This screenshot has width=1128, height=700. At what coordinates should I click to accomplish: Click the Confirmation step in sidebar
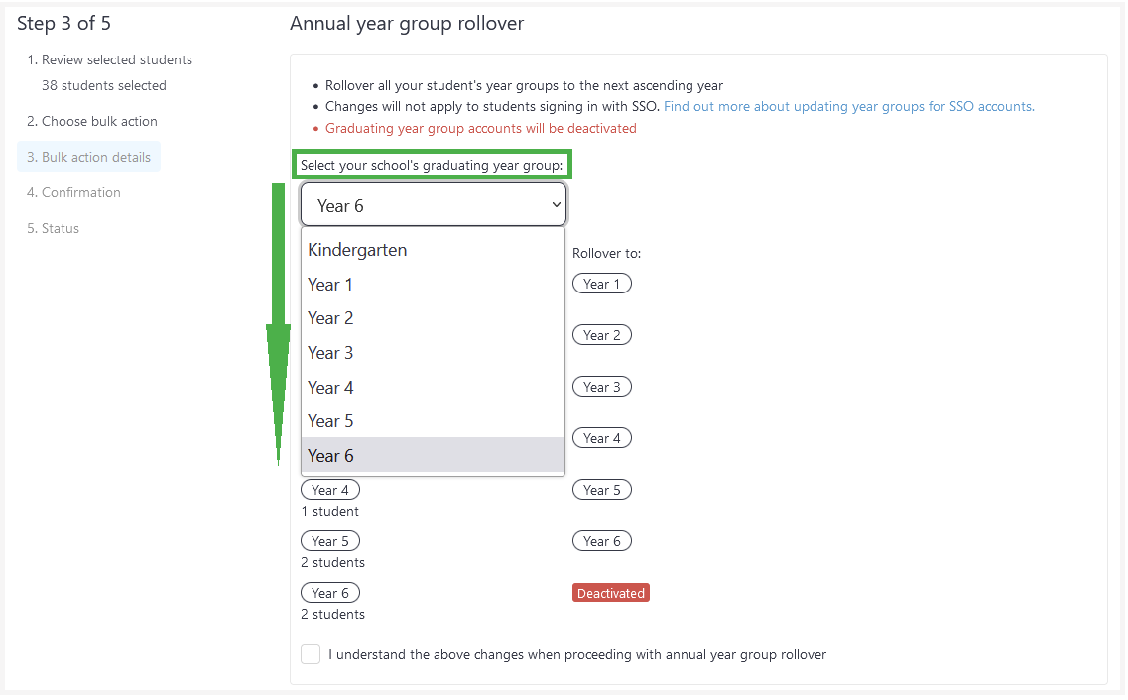[x=73, y=192]
